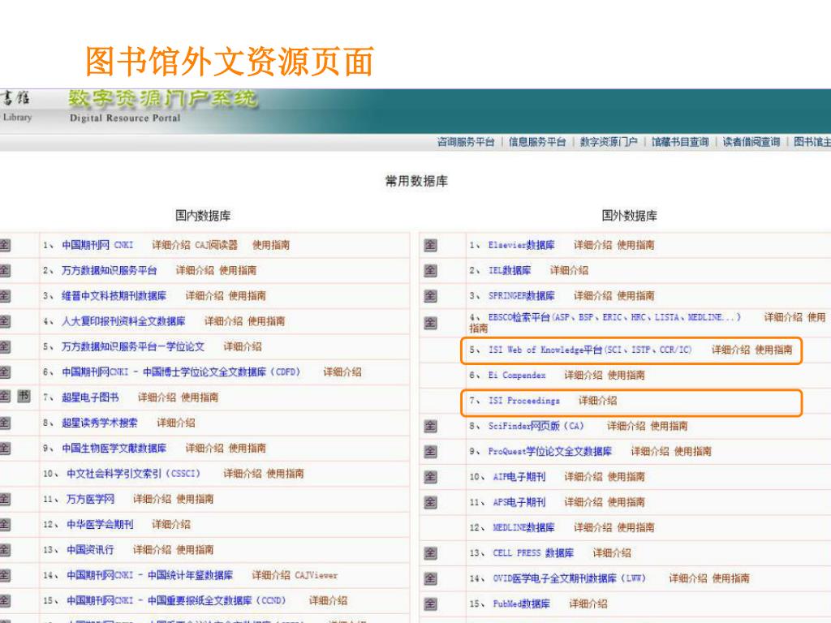Click the 全 icon beside OVID医学电子全文期刊数据库
The height and width of the screenshot is (623, 831).
430,578
